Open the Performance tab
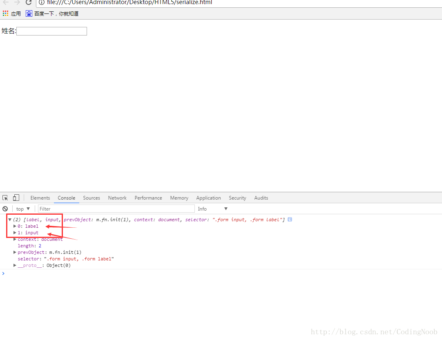 coord(148,198)
